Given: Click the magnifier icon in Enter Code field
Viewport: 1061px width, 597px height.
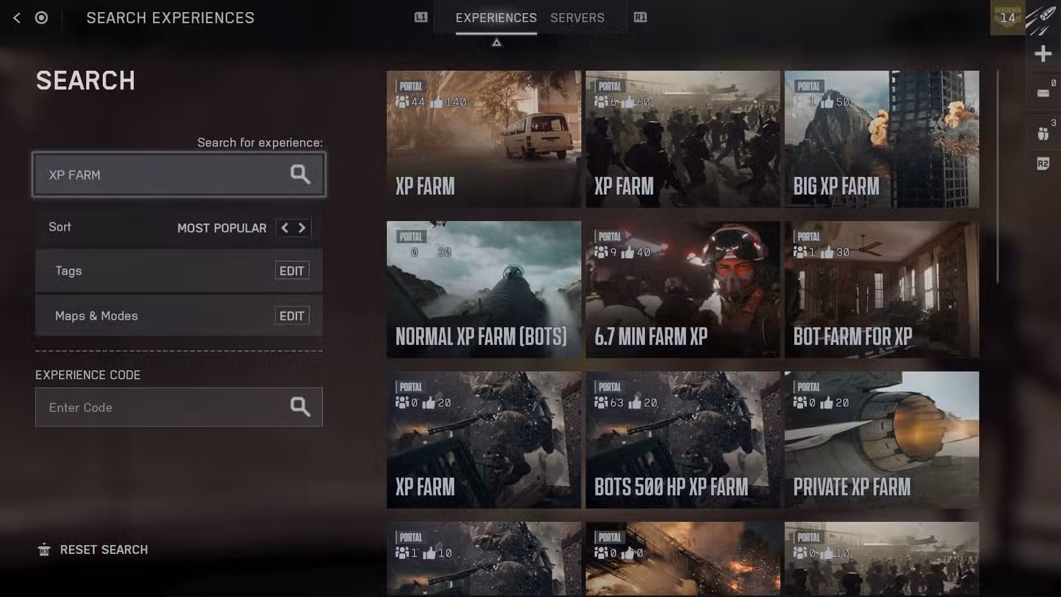Looking at the screenshot, I should [300, 407].
